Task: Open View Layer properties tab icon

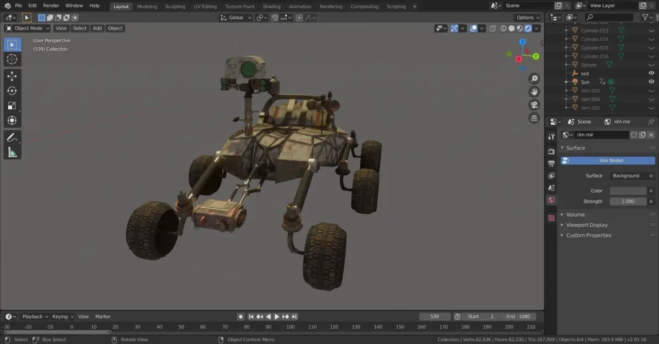Action: tap(551, 175)
